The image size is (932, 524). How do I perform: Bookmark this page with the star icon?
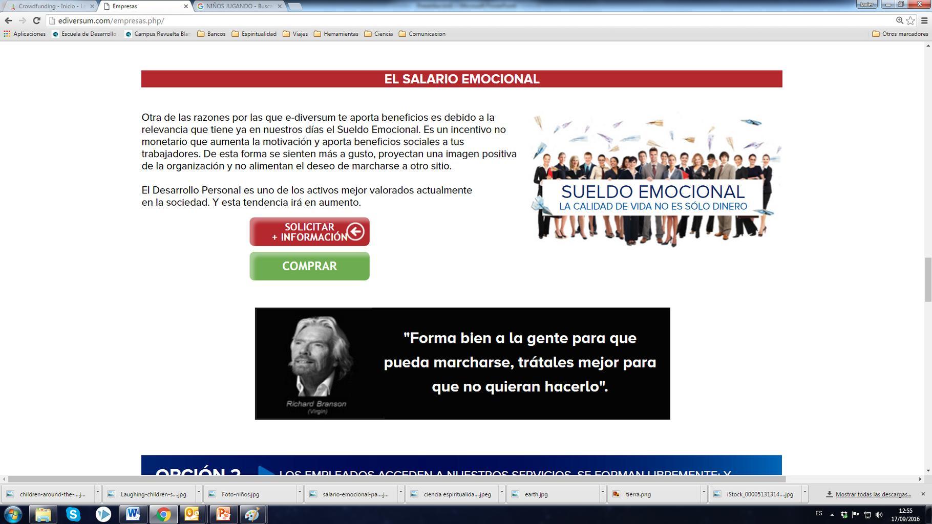(x=910, y=20)
